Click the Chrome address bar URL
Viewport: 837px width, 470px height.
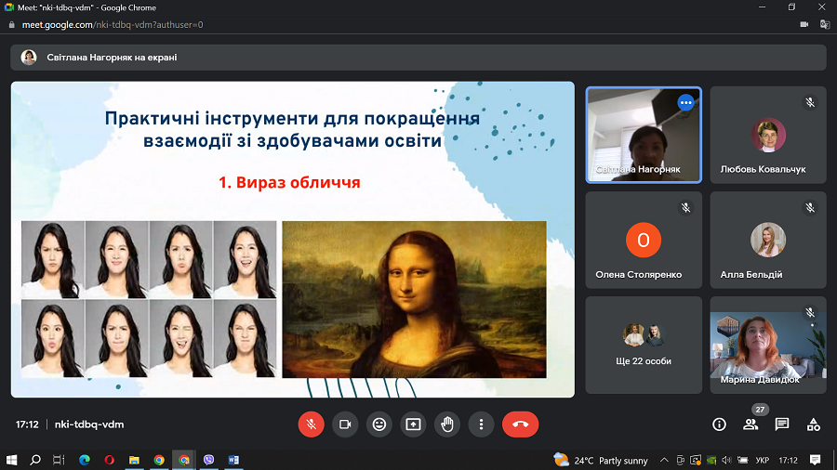113,24
